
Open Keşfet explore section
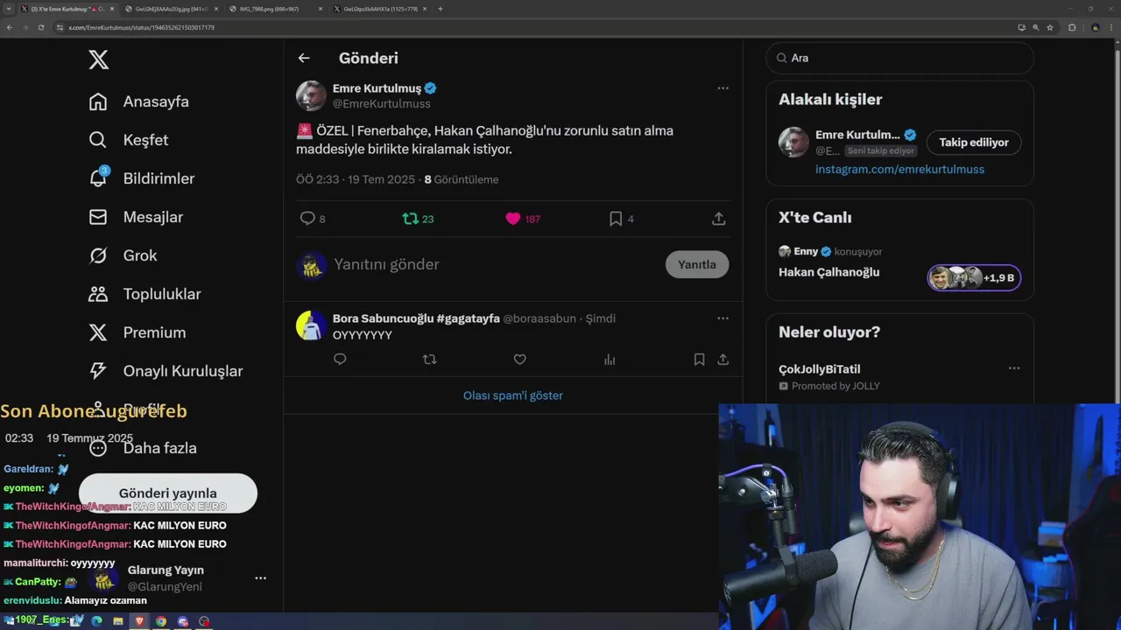pos(129,140)
